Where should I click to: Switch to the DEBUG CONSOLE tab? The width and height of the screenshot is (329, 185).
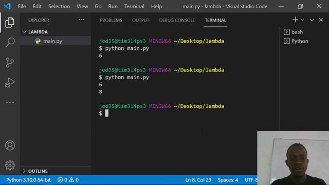[177, 20]
